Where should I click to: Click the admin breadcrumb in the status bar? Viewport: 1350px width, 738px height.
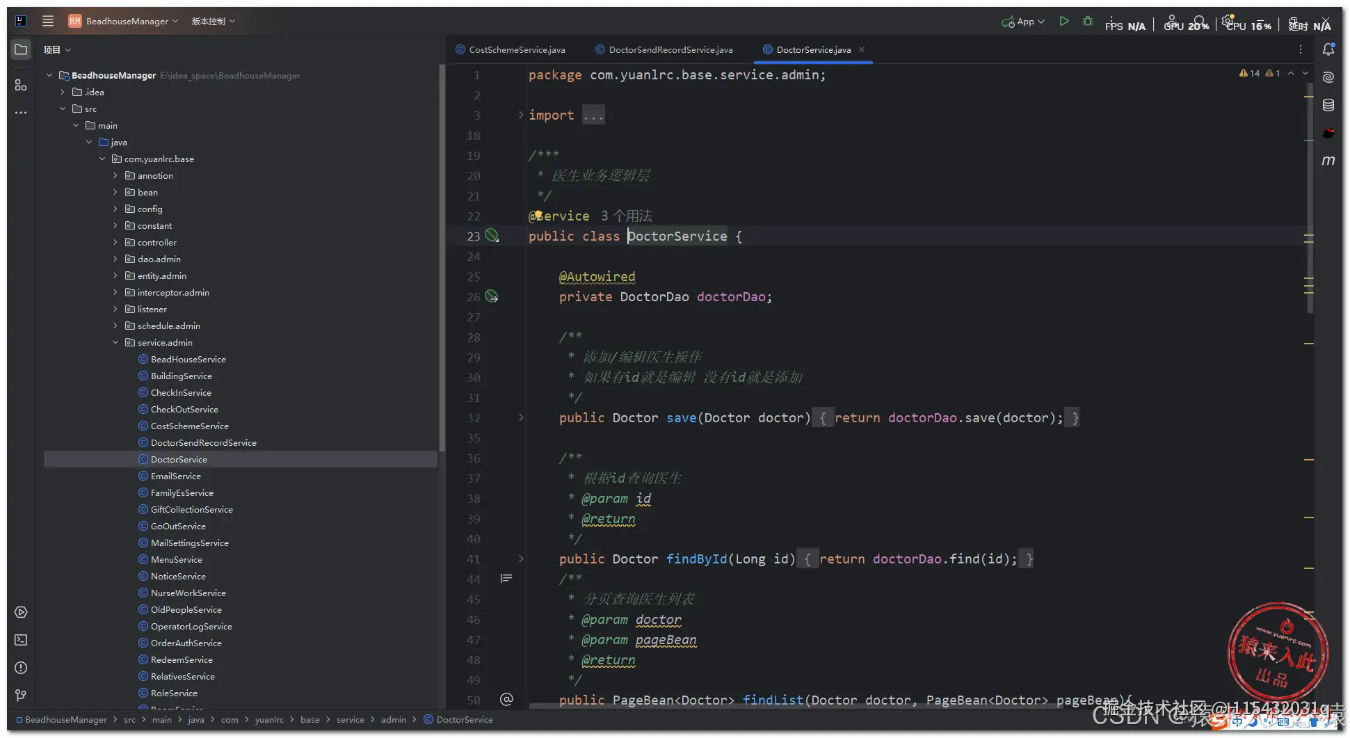pyautogui.click(x=394, y=719)
